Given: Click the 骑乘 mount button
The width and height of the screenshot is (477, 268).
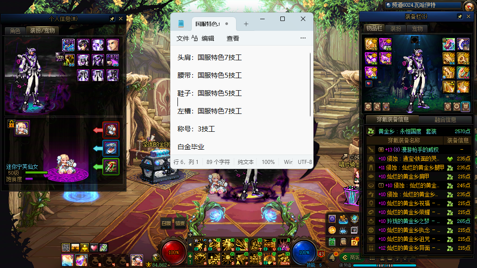Looking at the screenshot, I should coord(180,223).
